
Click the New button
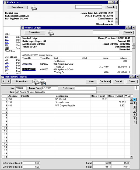[91, 81]
